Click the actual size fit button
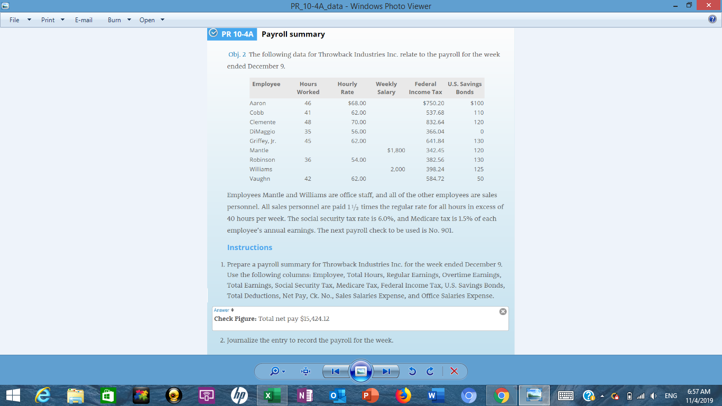This screenshot has height=406, width=722. coord(305,372)
